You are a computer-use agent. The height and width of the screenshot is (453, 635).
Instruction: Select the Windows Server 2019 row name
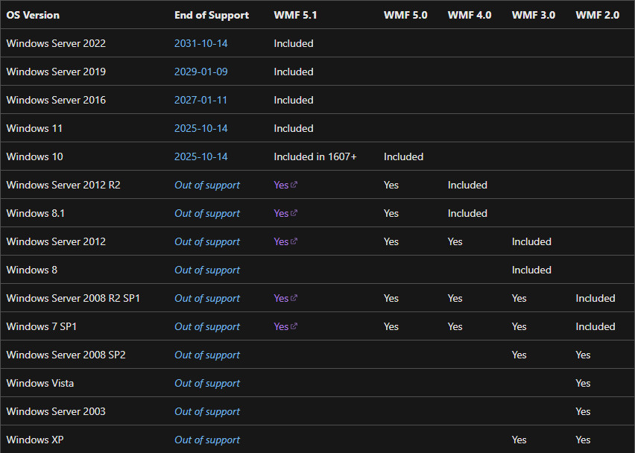point(56,72)
